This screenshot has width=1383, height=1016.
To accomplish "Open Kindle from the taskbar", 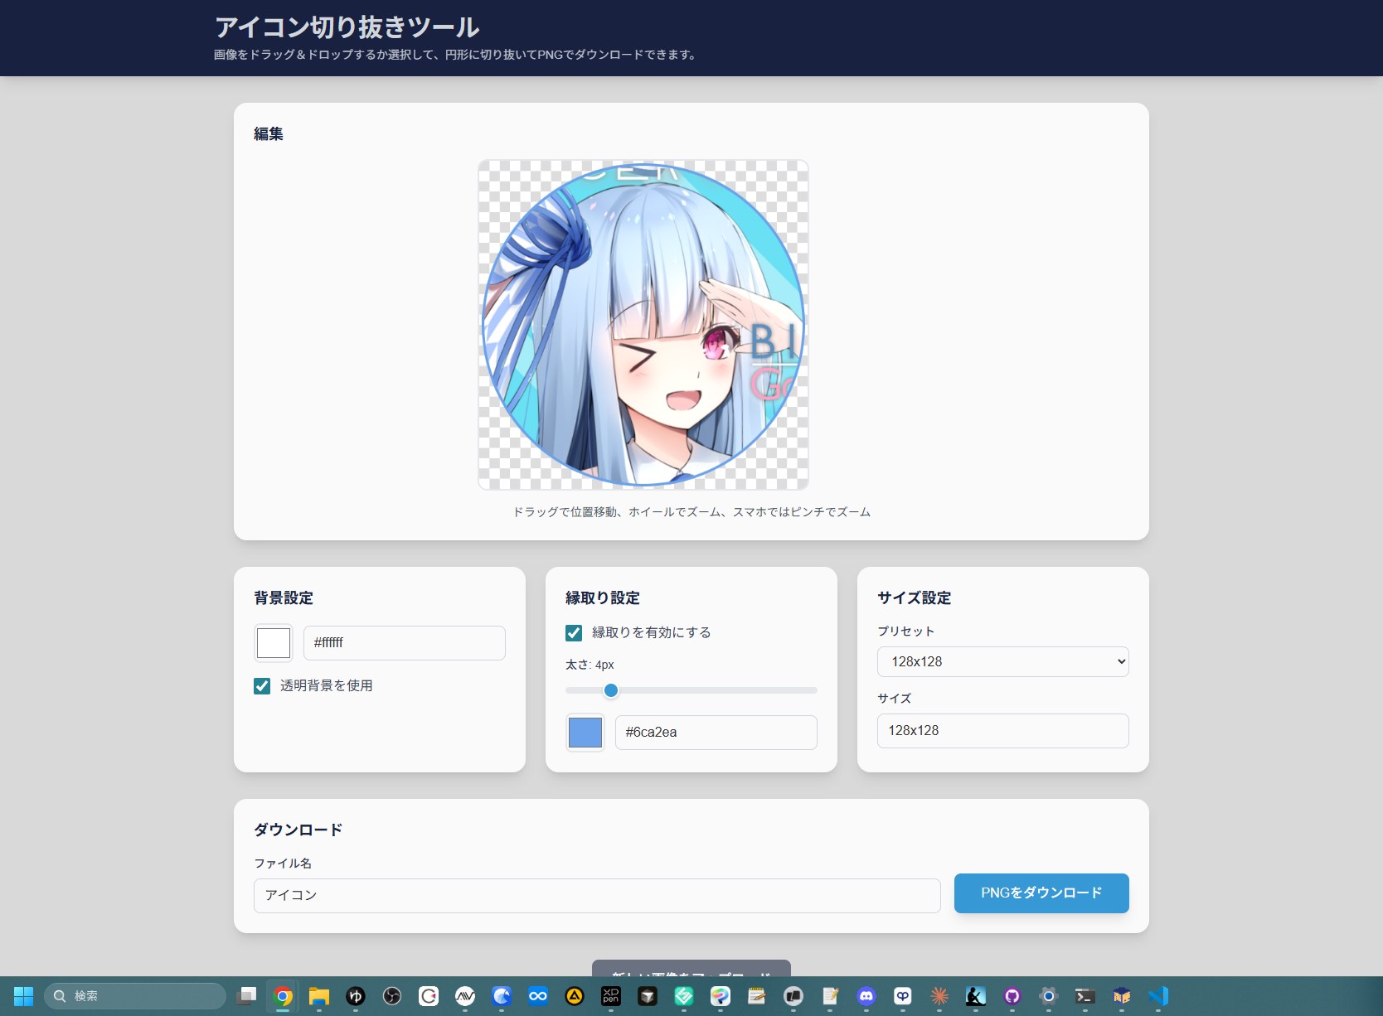I will tap(976, 996).
